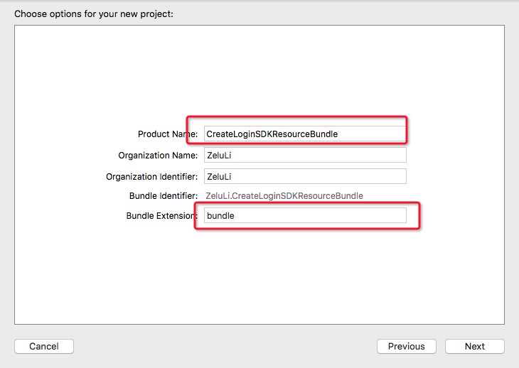The height and width of the screenshot is (368, 519).
Task: Click the 'Choose options for your new project' heading
Action: tap(93, 13)
